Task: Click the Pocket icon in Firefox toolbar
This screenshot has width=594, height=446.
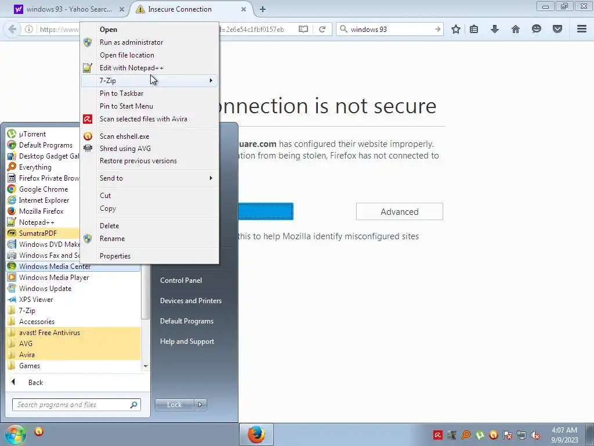Action: [x=557, y=29]
